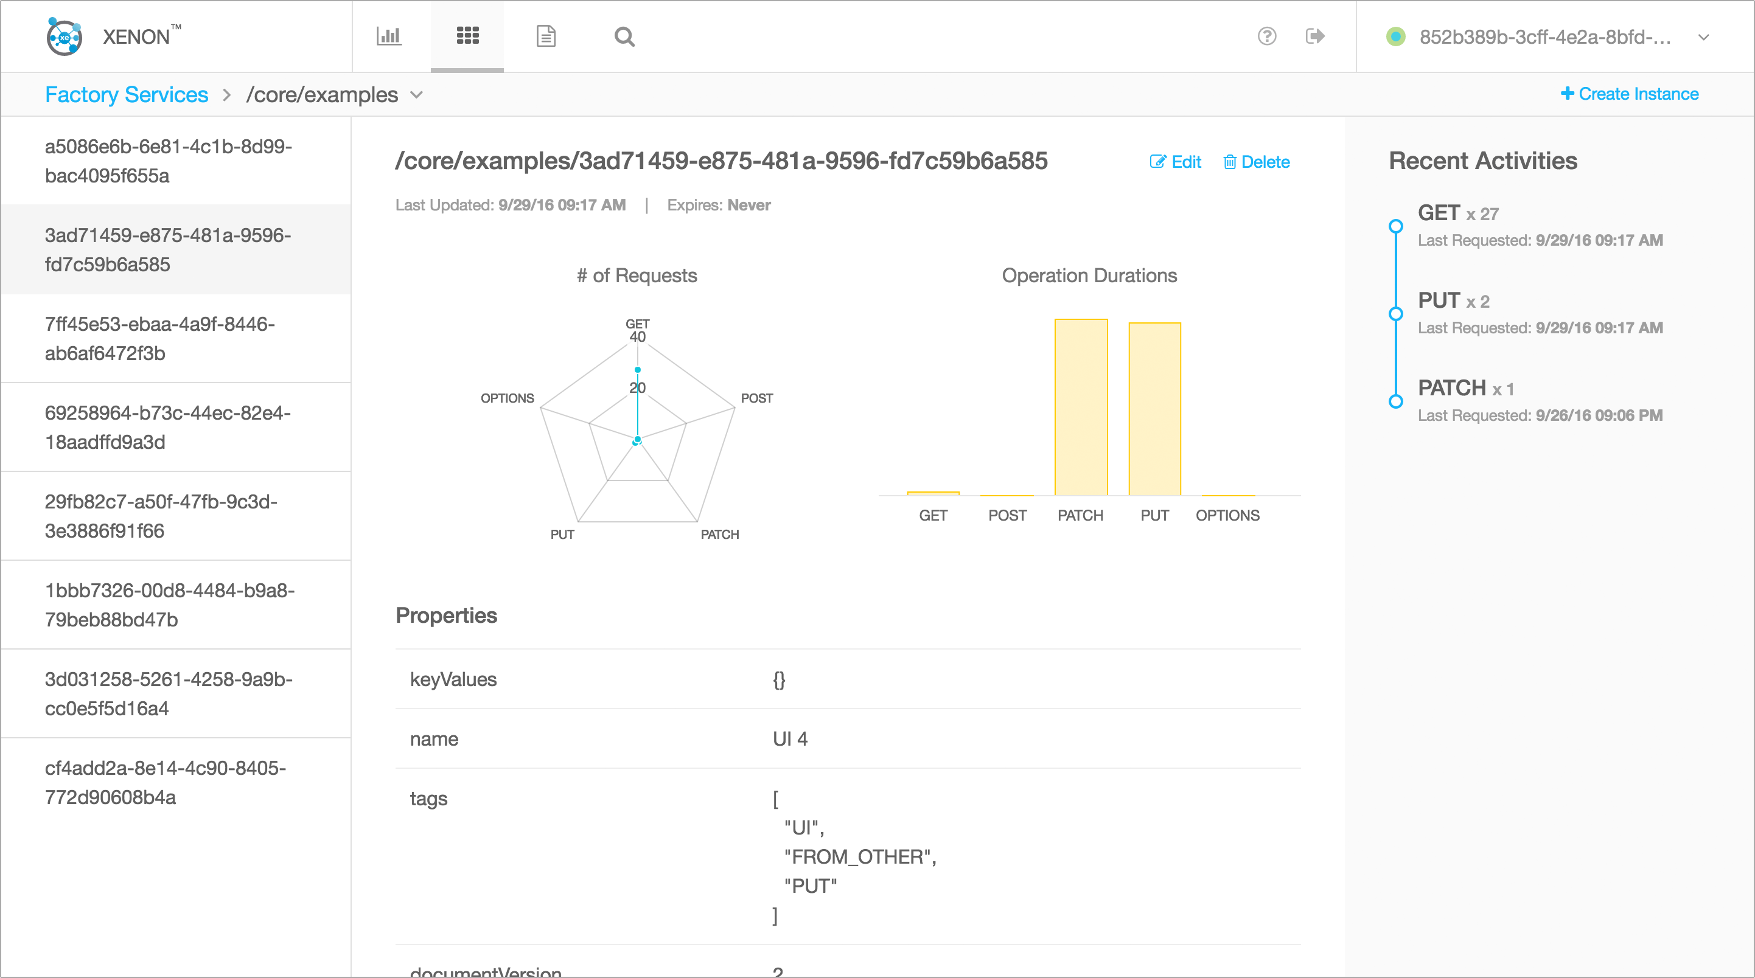Click the Xenon logo icon
The height and width of the screenshot is (978, 1755).
coord(64,36)
